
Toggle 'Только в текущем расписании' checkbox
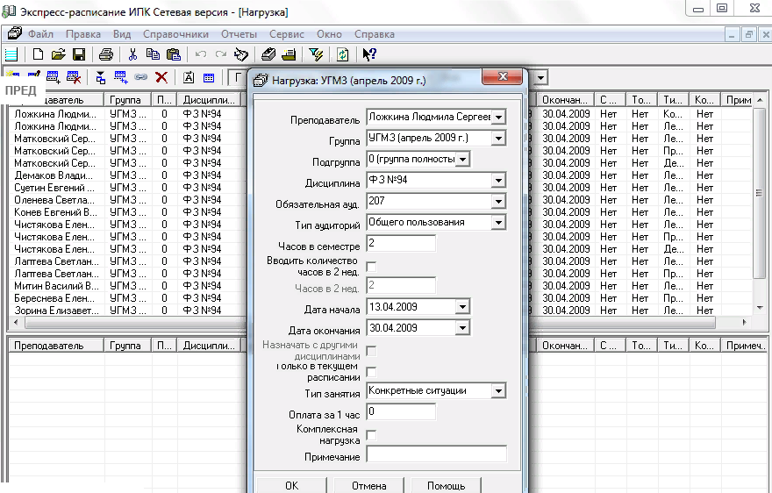pos(370,372)
